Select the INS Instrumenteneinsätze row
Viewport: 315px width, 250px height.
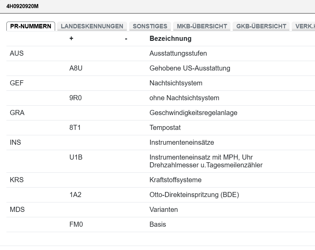[16, 142]
